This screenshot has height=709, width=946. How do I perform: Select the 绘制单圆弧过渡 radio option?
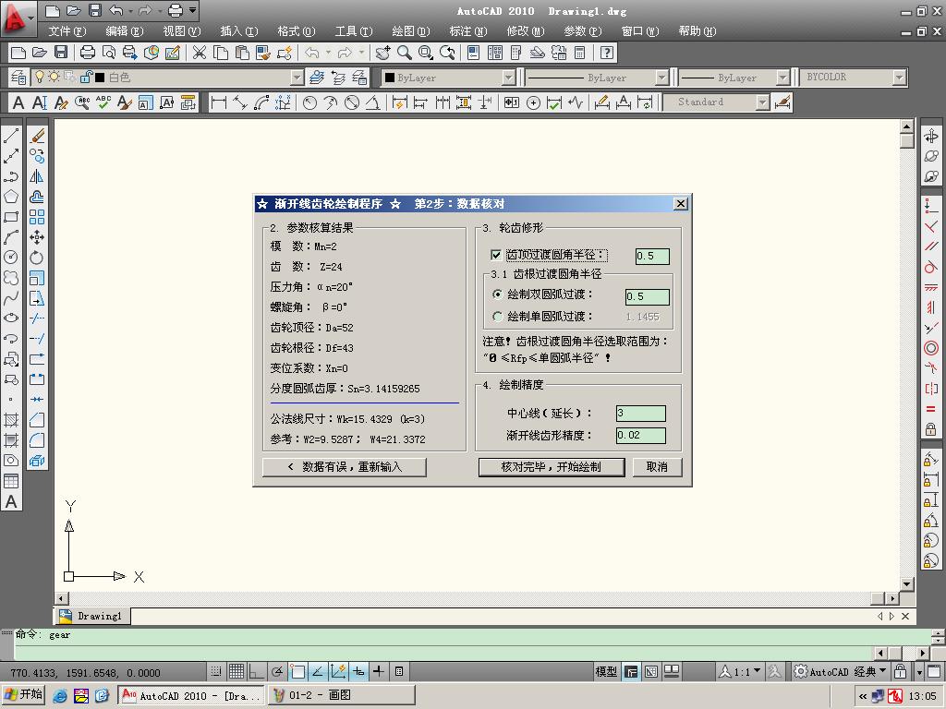point(498,317)
